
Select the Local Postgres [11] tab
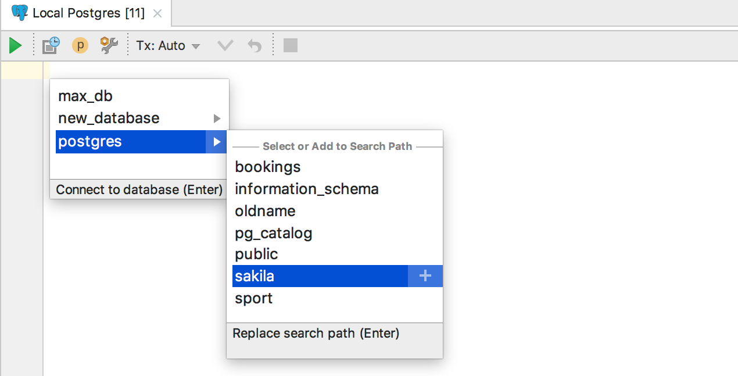86,13
